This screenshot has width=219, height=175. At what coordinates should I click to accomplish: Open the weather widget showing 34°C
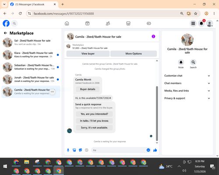coord(166,166)
